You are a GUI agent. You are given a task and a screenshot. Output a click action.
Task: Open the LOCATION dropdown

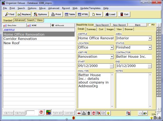tap(112, 47)
